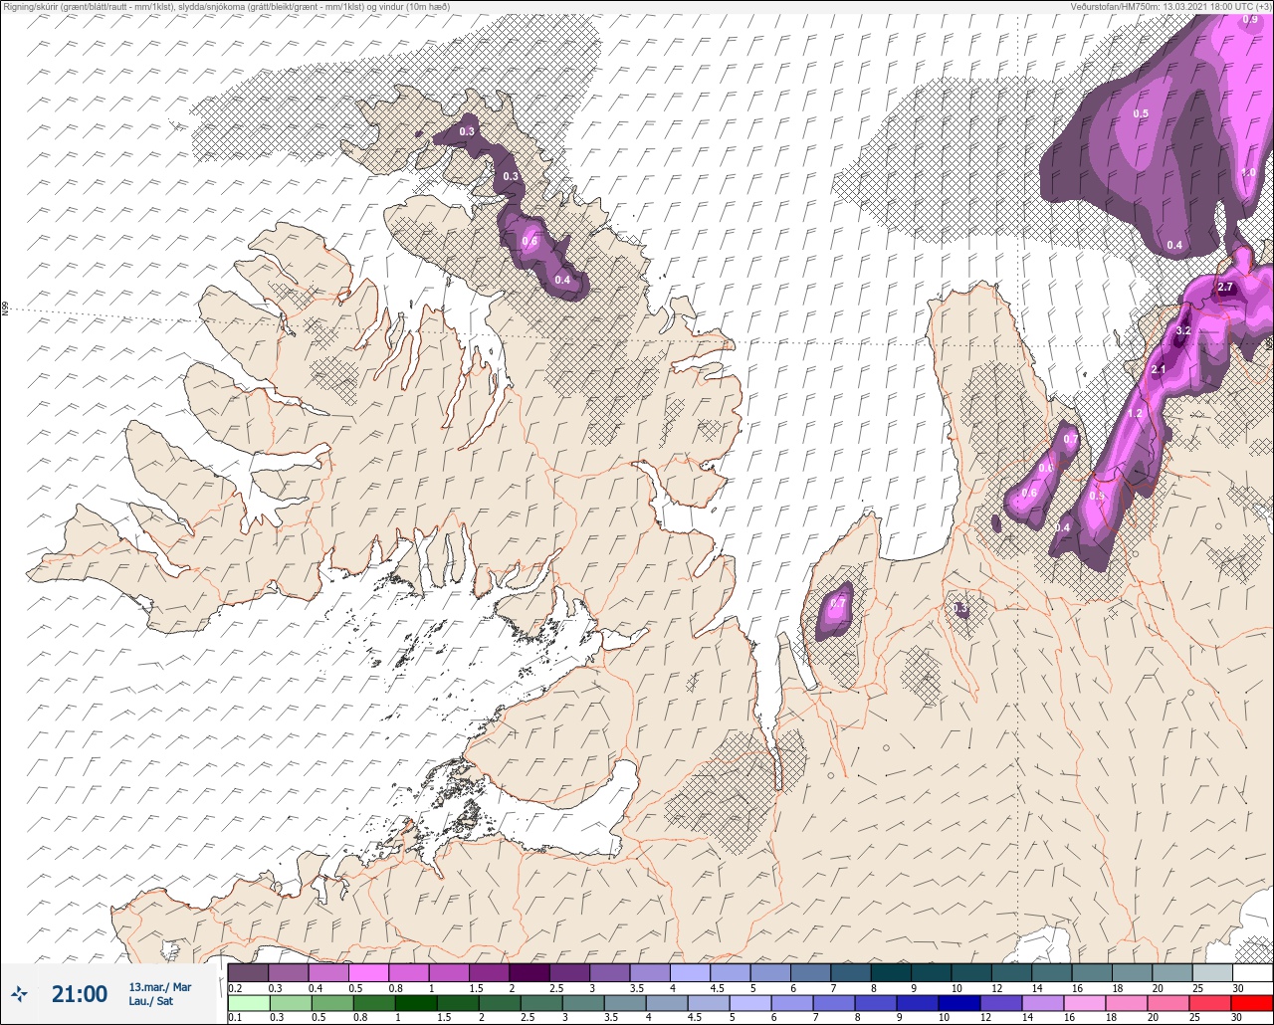Select the light grey 25 swatch in upper legend
Viewport: 1274px width, 1025px height.
coord(1212,972)
